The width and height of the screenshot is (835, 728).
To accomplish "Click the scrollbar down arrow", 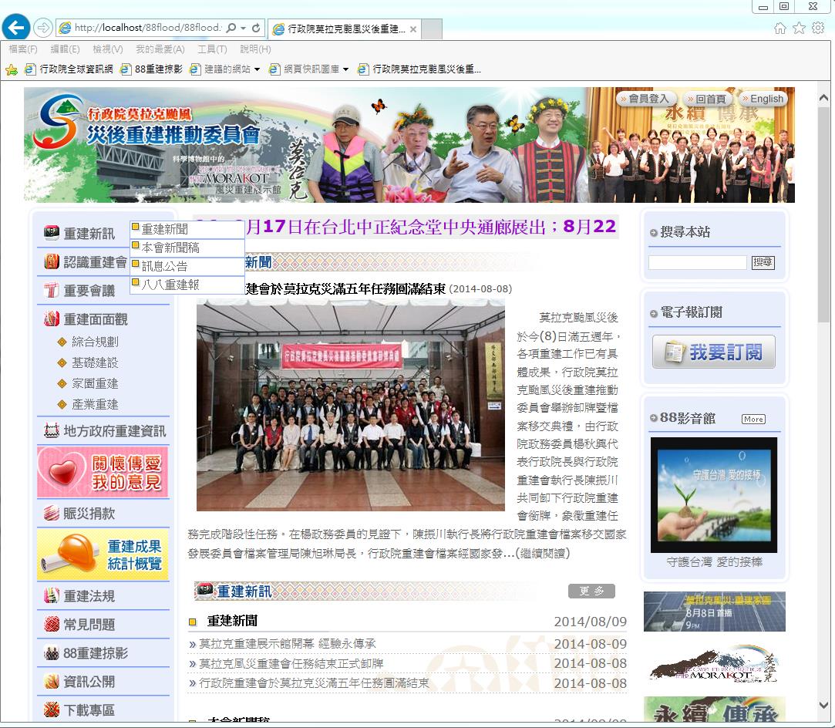I will pos(823,705).
